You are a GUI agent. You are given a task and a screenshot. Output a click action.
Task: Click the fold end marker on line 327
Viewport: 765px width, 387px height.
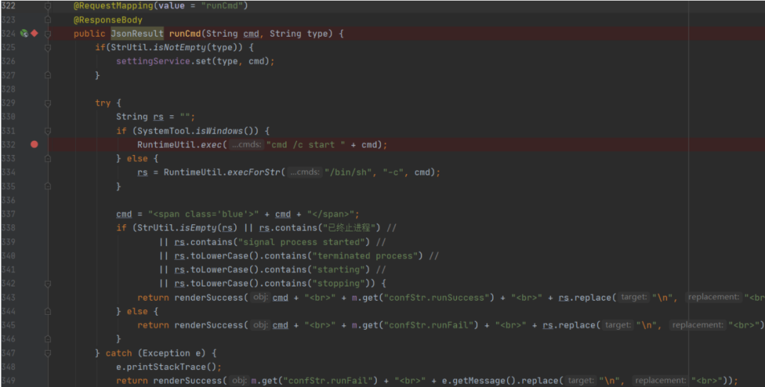[48, 75]
